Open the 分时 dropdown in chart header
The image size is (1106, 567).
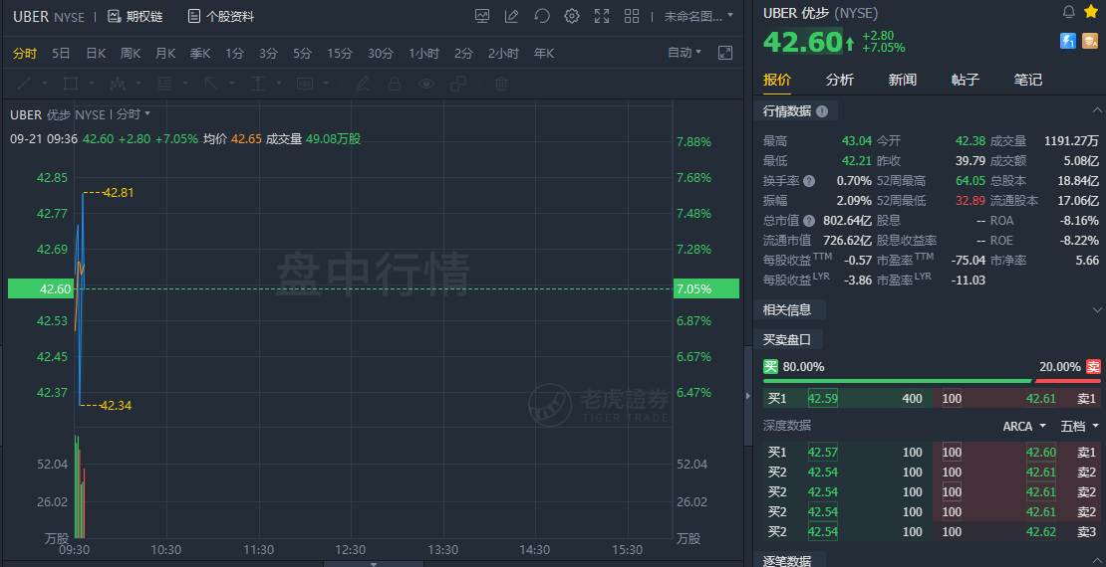point(134,114)
